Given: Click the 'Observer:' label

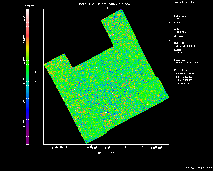Looking at the screenshot, I should (x=179, y=36).
